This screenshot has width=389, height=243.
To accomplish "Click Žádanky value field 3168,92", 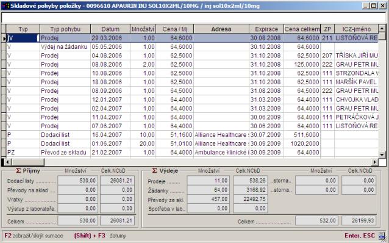I will coord(251,190).
